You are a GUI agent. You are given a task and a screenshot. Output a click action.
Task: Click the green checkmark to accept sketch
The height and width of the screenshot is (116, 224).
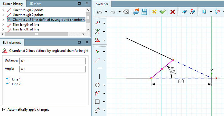pyautogui.click(x=162, y=12)
